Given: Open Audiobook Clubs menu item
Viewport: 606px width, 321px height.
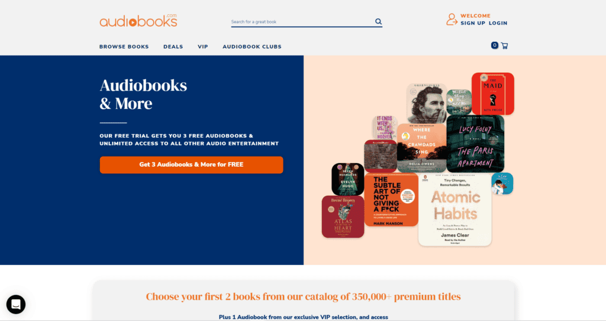Looking at the screenshot, I should point(252,47).
